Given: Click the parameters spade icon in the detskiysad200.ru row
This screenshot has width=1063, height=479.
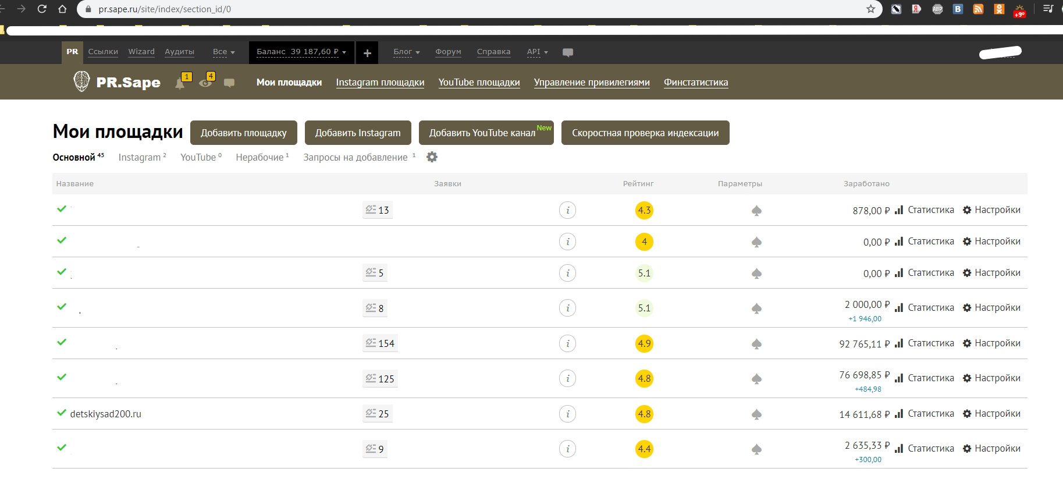Looking at the screenshot, I should click(x=756, y=414).
